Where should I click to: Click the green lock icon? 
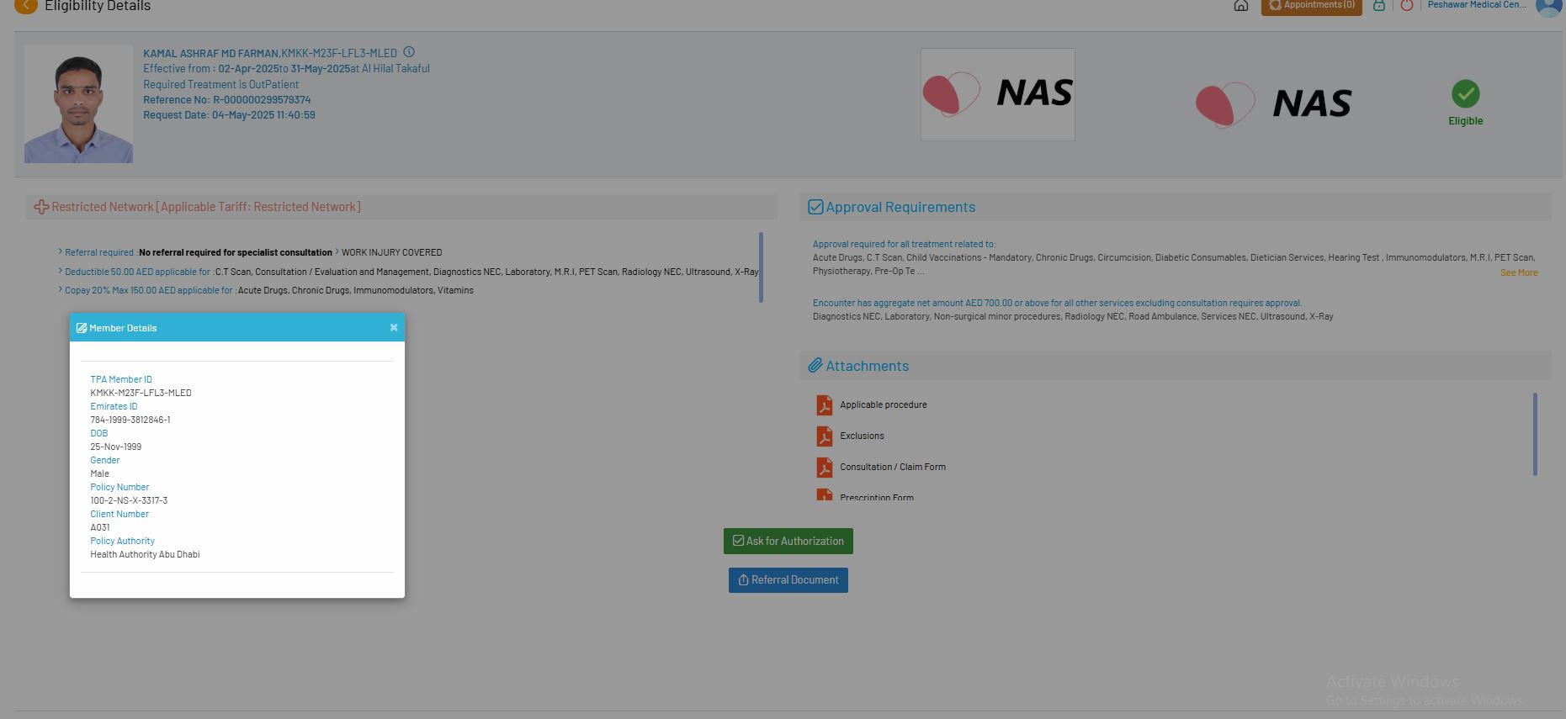[x=1379, y=6]
